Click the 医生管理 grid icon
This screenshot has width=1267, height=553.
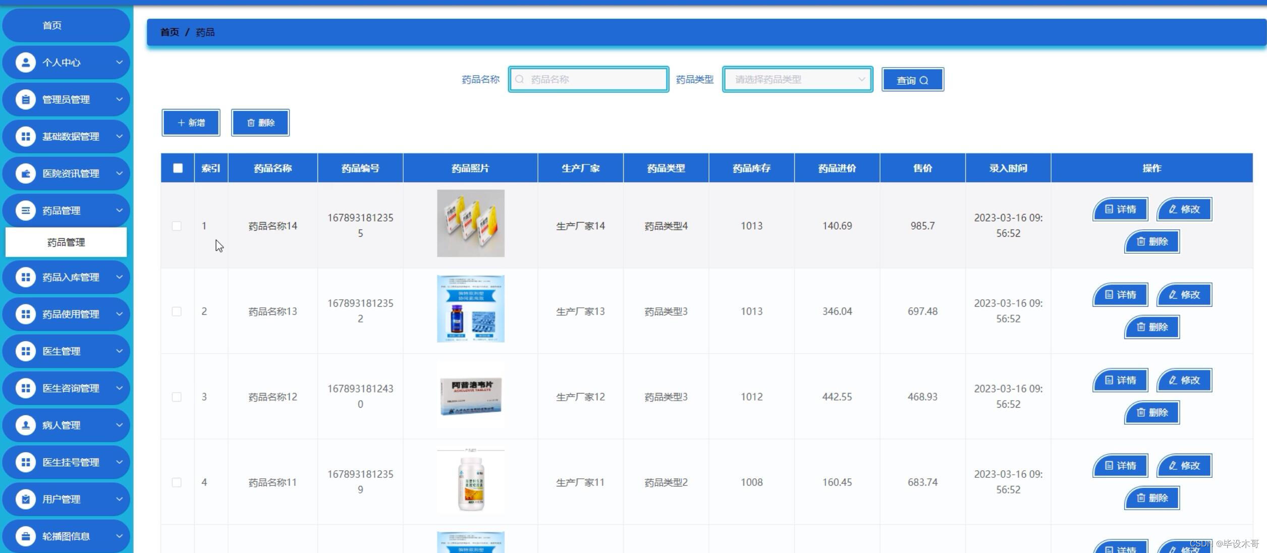(x=25, y=351)
